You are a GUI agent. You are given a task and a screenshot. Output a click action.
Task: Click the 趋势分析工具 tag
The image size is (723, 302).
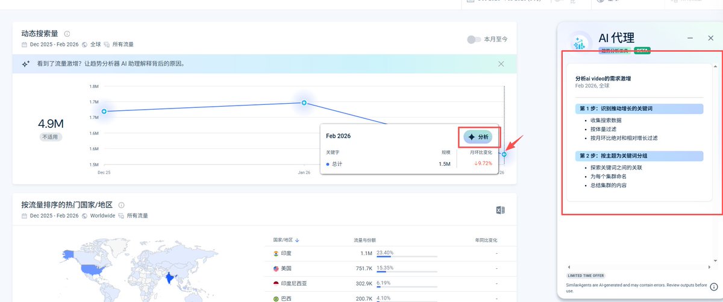615,51
